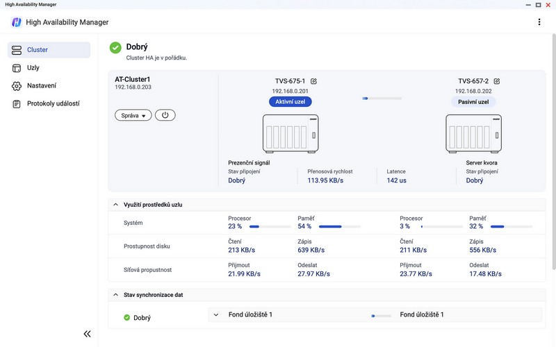Click the passive node Paměť 32 % bar
The image size is (556, 347).
(512, 227)
